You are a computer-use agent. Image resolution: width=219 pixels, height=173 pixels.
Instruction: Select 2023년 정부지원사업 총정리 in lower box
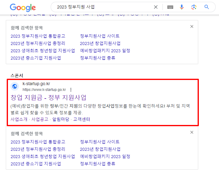point(38,149)
